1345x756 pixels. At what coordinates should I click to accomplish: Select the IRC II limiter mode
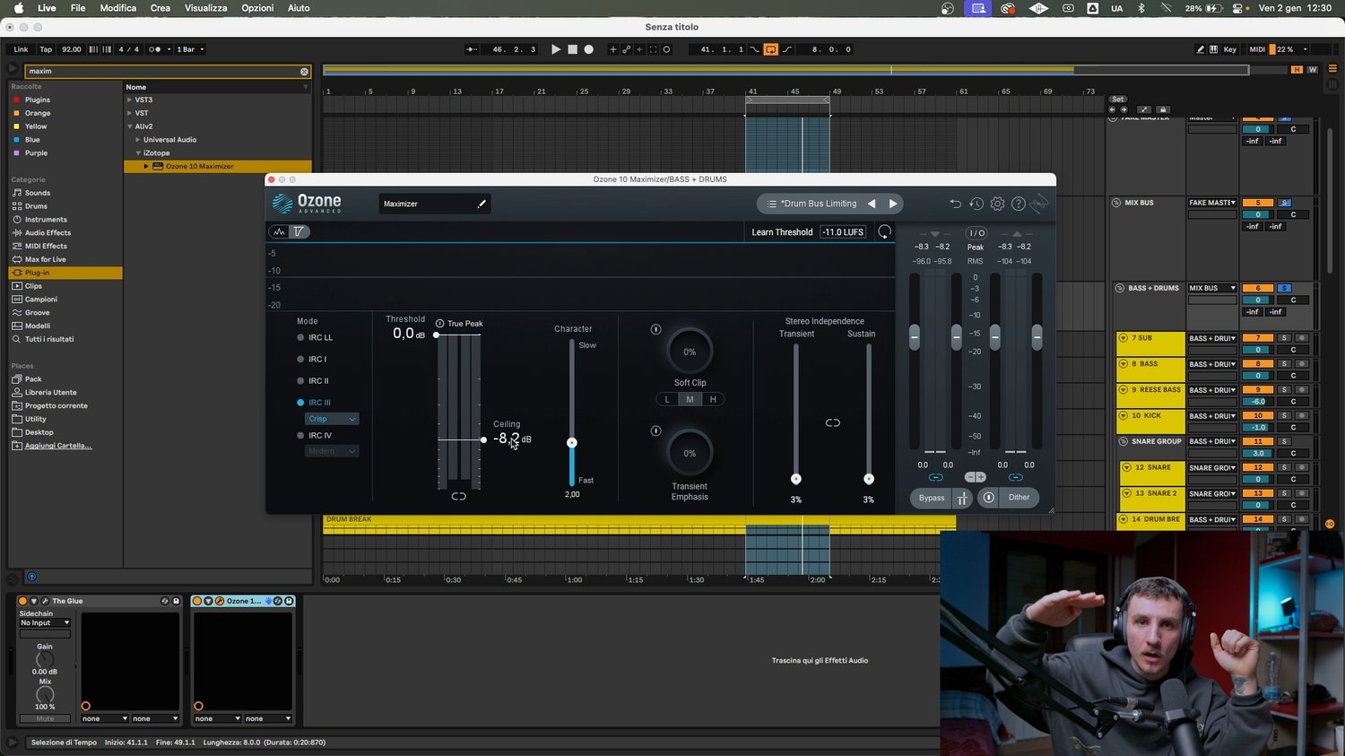click(301, 381)
